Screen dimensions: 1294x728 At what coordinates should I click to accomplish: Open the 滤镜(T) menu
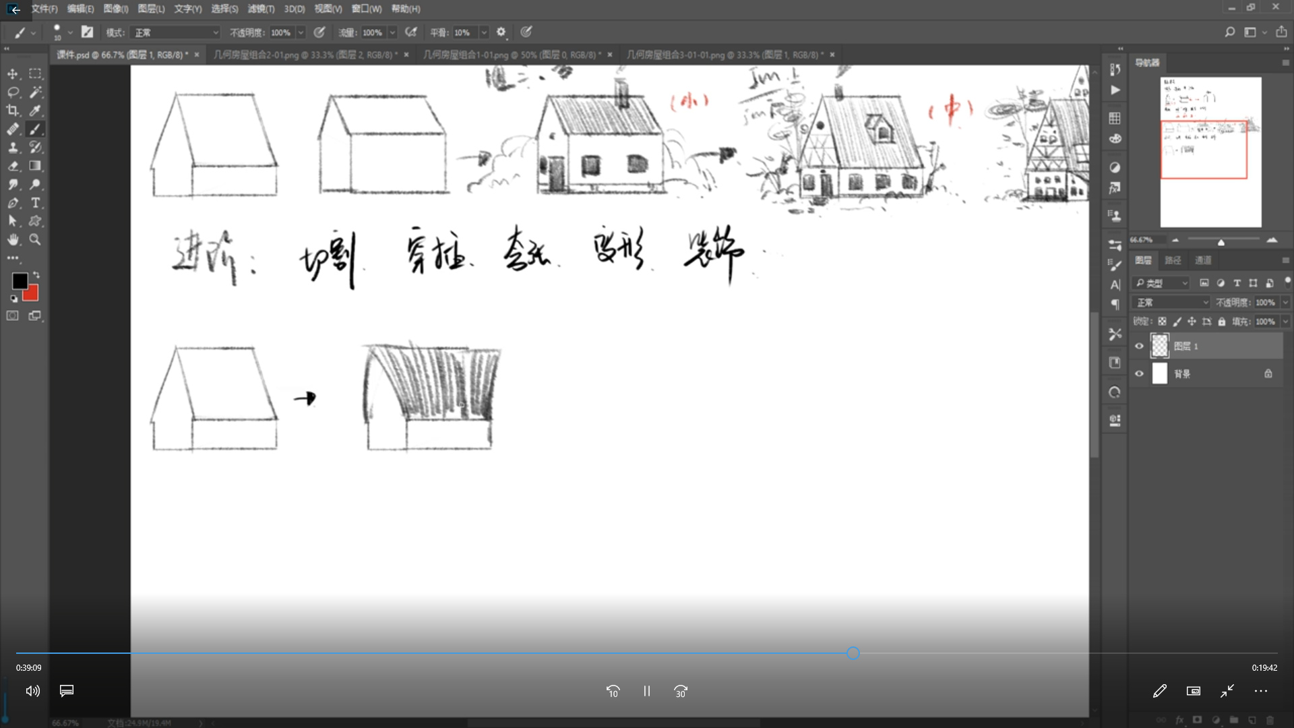coord(261,9)
